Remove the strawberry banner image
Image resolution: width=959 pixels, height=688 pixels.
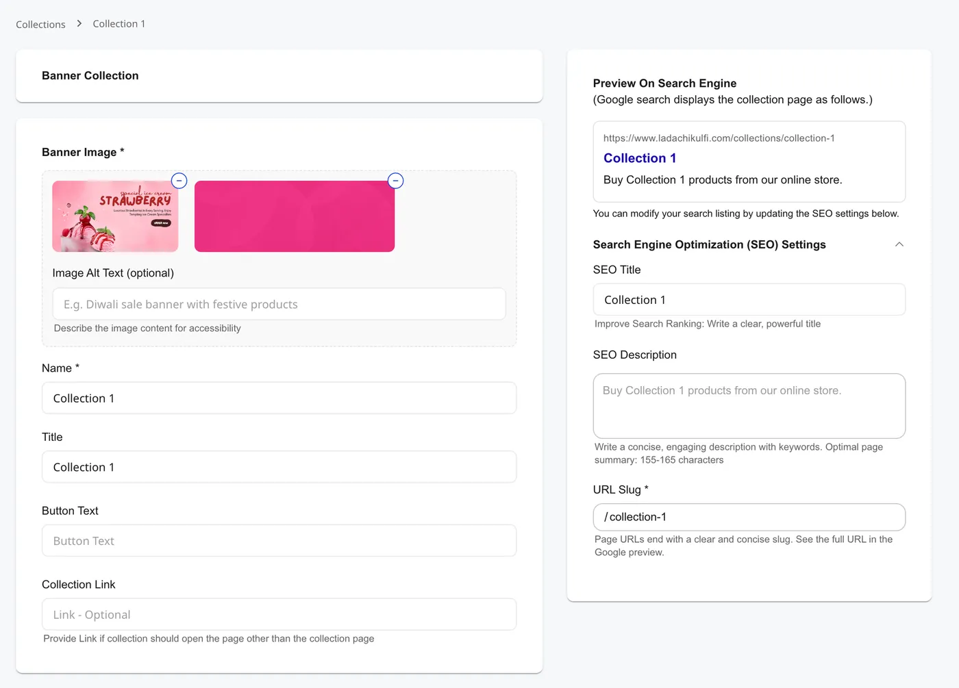[x=179, y=181]
